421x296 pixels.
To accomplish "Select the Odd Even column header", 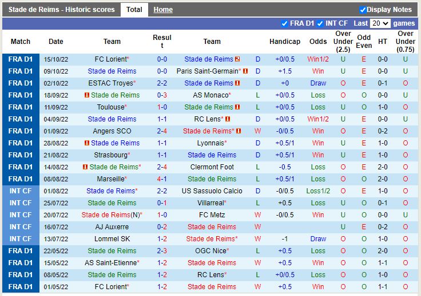I will click(364, 42).
